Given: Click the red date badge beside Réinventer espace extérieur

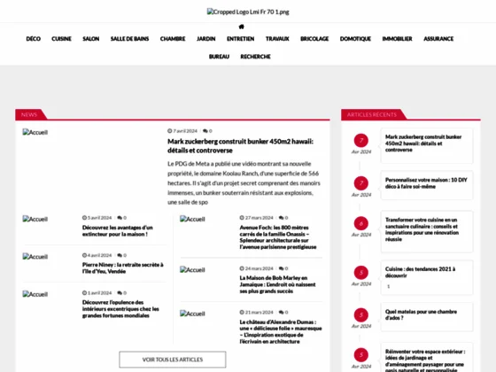Looking at the screenshot, I should [x=361, y=355].
